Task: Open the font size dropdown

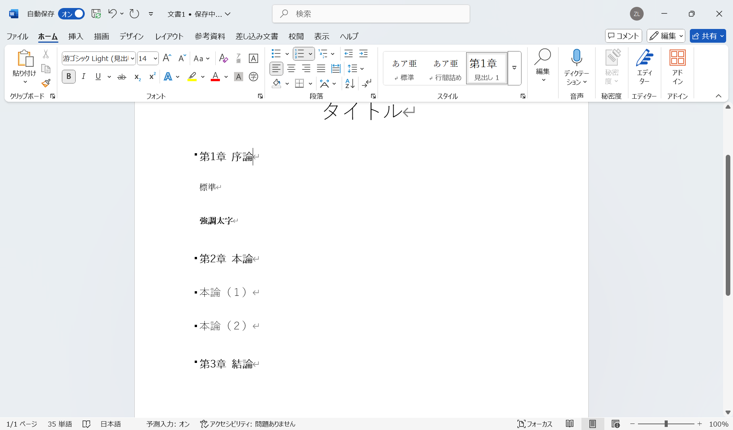Action: [x=154, y=58]
